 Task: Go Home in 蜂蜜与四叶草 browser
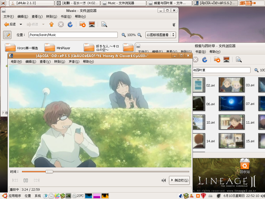[217, 60]
